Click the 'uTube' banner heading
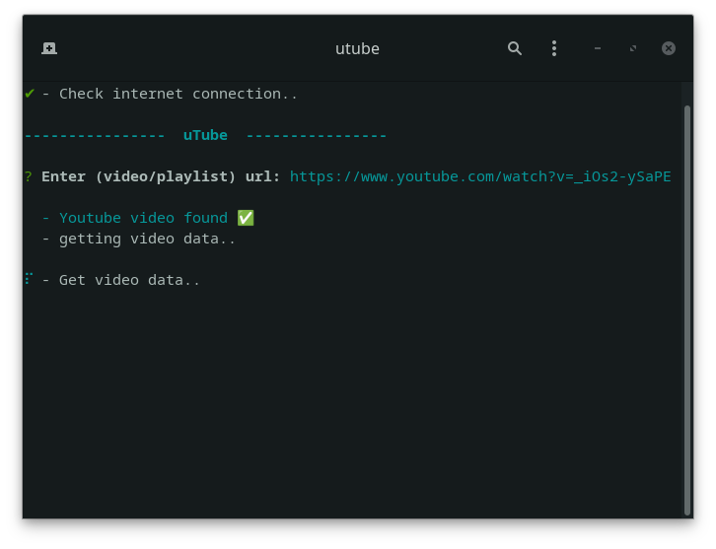The width and height of the screenshot is (716, 549). 205,135
